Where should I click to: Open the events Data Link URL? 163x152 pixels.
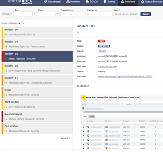125,77
